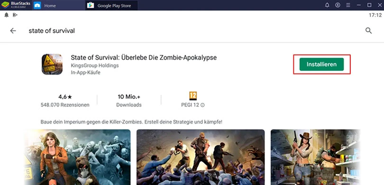This screenshot has height=185, width=384.
Task: Click the BlueStacks logo icon
Action: tap(5, 5)
